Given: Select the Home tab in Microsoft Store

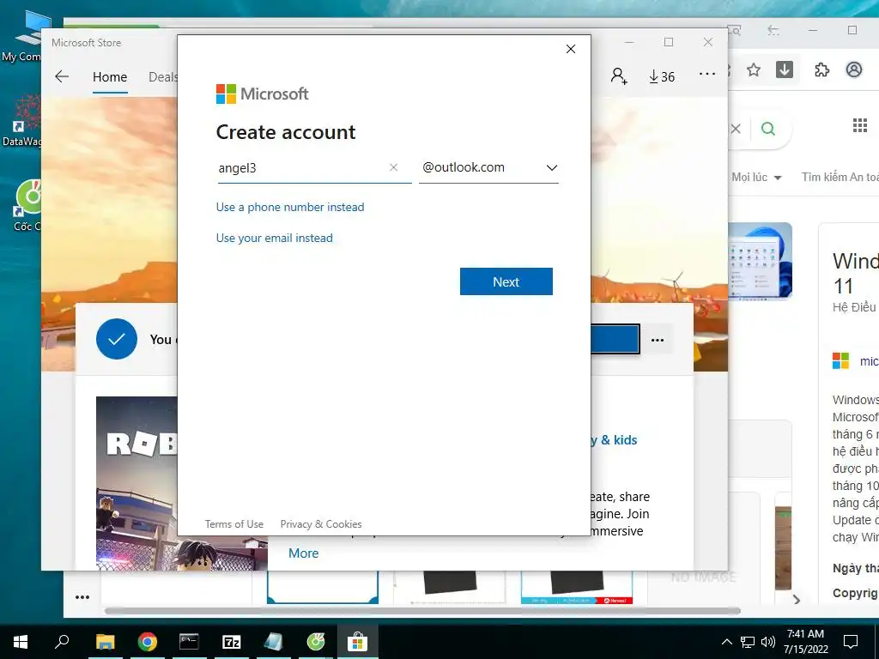Looking at the screenshot, I should pos(110,77).
